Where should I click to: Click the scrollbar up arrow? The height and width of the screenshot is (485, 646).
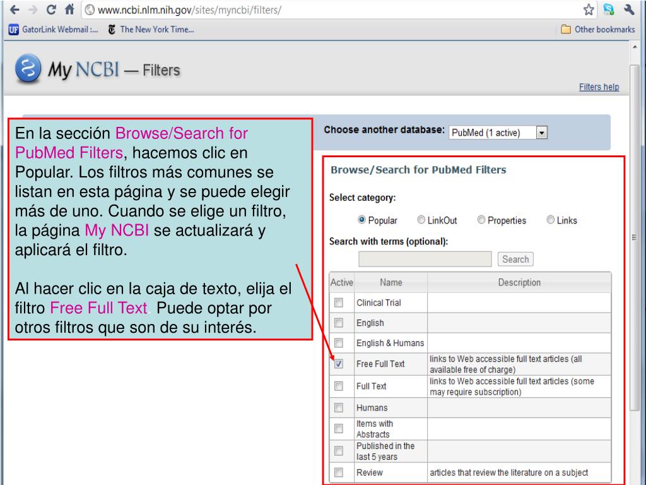pos(635,47)
